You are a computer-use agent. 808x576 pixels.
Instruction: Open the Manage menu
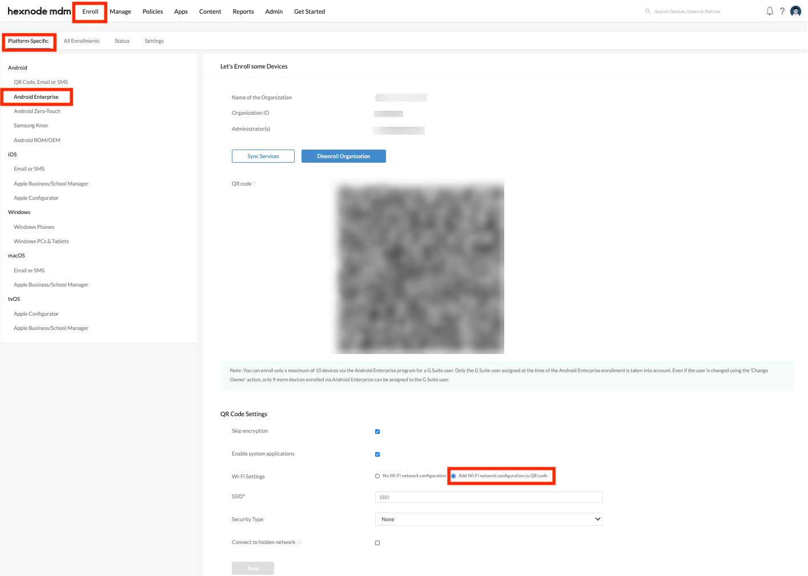[x=120, y=11]
